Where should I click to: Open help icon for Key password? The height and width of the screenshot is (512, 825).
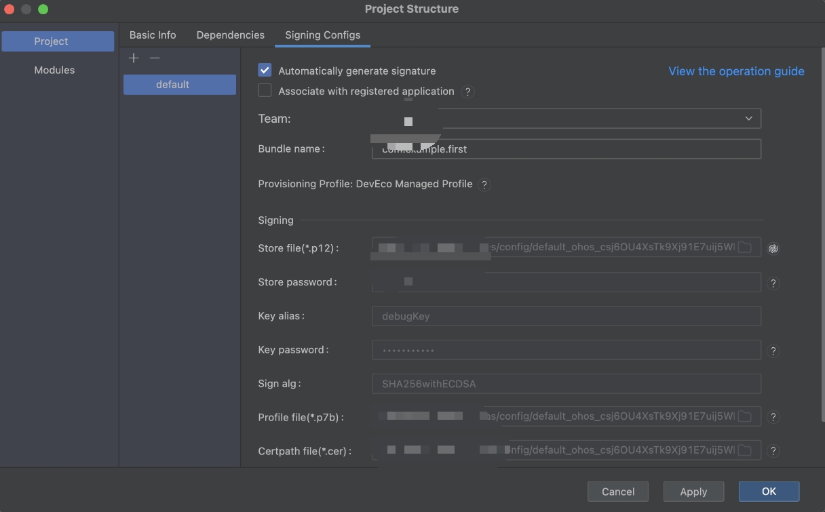(773, 351)
